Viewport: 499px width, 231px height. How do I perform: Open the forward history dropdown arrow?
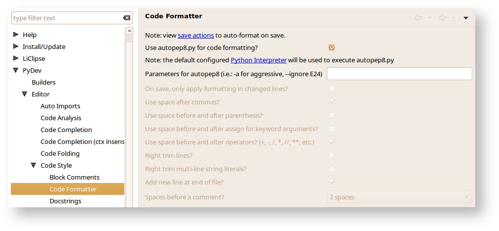tap(453, 18)
